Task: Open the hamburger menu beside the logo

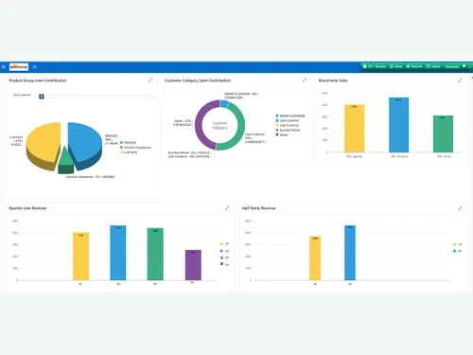Action: click(35, 66)
